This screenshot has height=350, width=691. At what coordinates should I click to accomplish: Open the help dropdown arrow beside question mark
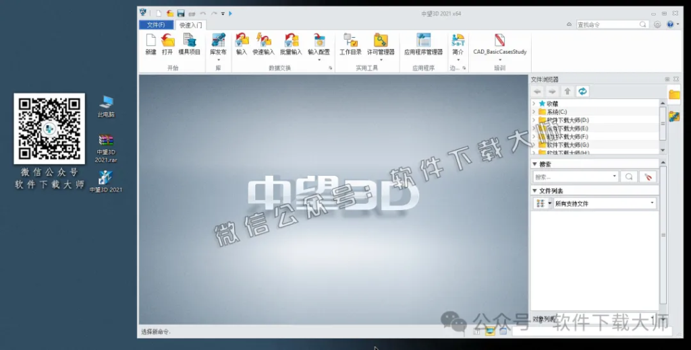pyautogui.click(x=678, y=25)
